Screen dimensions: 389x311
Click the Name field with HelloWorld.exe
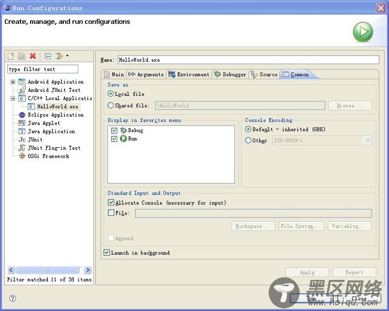[x=248, y=60]
